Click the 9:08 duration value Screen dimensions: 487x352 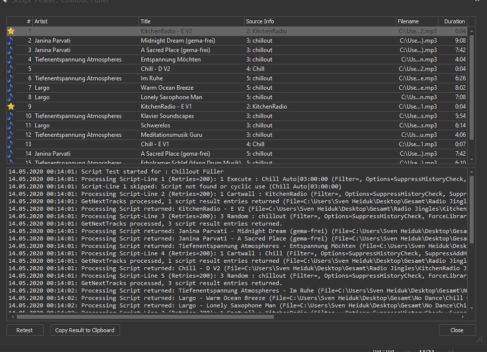click(x=460, y=41)
